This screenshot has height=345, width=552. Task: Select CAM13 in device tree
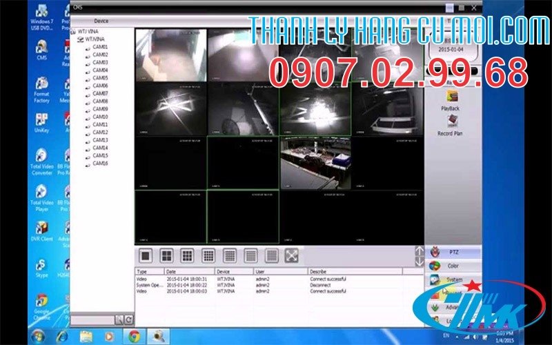click(x=100, y=140)
